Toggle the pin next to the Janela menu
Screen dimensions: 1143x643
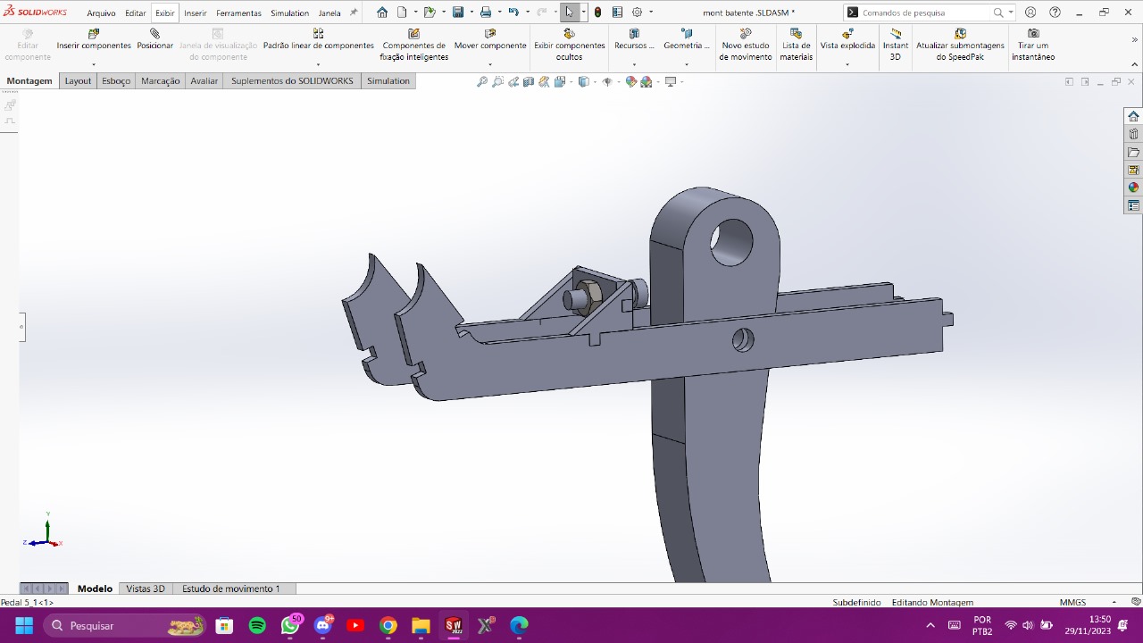point(354,13)
